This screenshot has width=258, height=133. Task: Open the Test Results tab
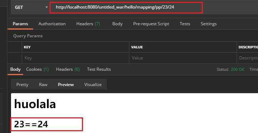pyautogui.click(x=99, y=69)
